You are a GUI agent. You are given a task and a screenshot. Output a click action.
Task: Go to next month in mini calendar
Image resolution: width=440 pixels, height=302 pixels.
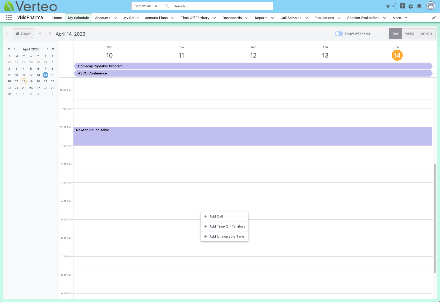pyautogui.click(x=48, y=49)
